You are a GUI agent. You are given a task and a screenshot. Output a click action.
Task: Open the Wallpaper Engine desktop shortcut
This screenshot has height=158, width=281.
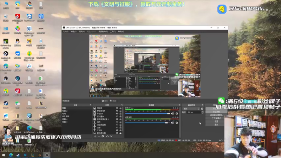29,31
